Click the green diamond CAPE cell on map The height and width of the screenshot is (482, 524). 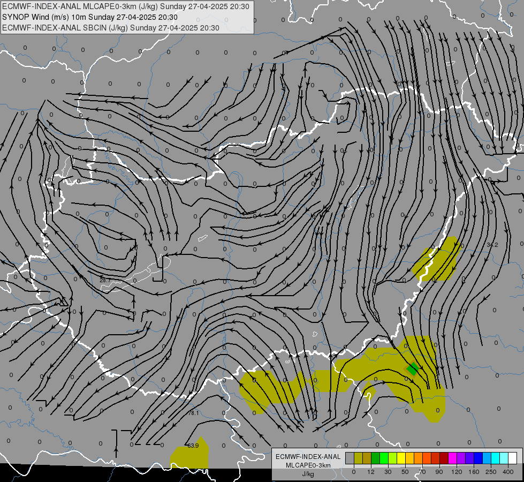click(x=412, y=369)
